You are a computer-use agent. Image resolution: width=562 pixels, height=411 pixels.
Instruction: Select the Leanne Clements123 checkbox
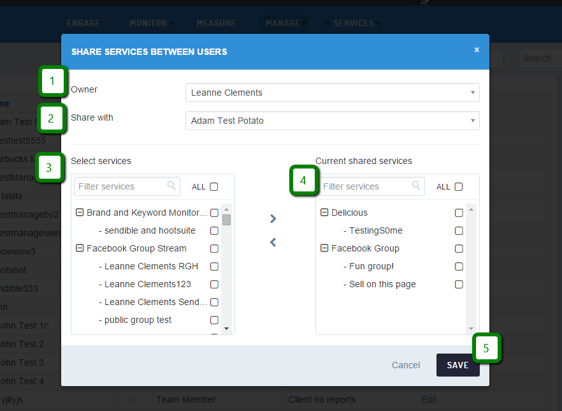pos(214,284)
